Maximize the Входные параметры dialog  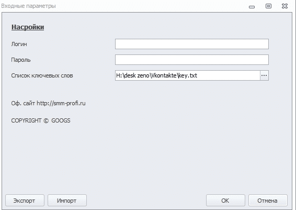[268, 6]
